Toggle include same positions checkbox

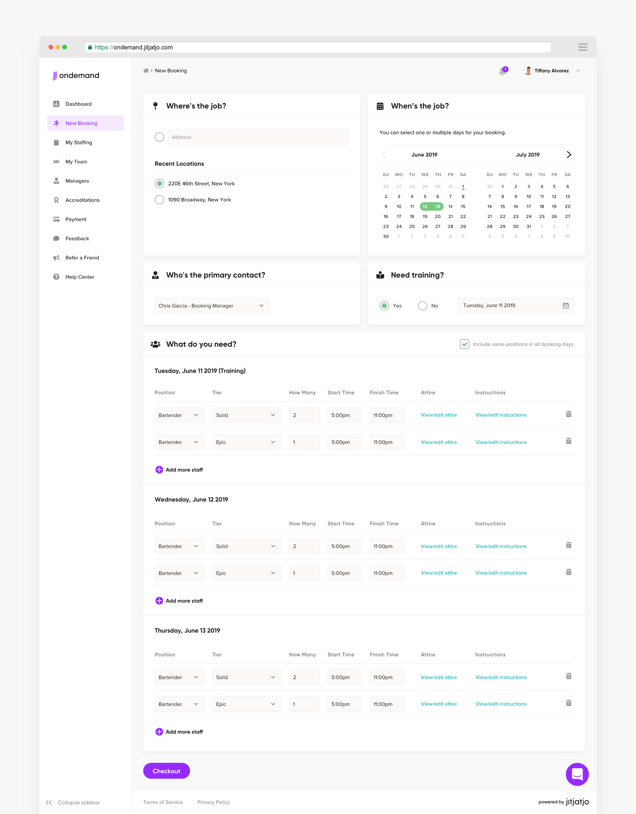pyautogui.click(x=464, y=344)
